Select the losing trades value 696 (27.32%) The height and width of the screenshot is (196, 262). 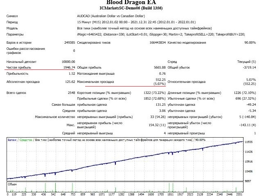pos(246,98)
